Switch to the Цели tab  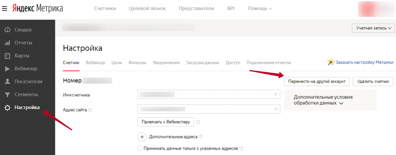[117, 63]
